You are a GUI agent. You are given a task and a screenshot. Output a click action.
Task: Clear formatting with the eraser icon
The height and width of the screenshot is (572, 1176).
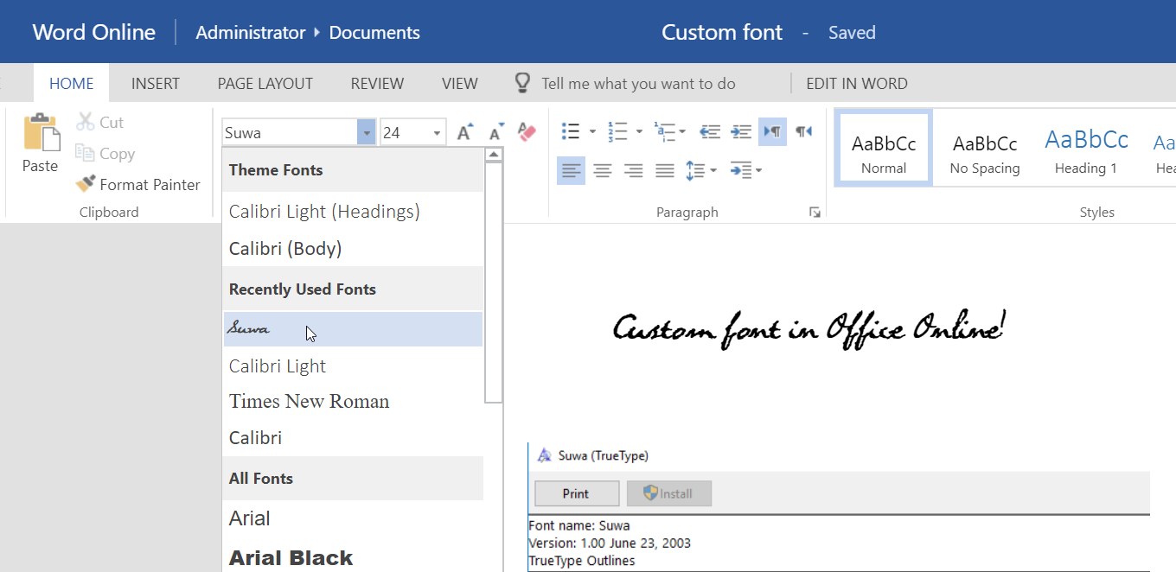pyautogui.click(x=527, y=131)
